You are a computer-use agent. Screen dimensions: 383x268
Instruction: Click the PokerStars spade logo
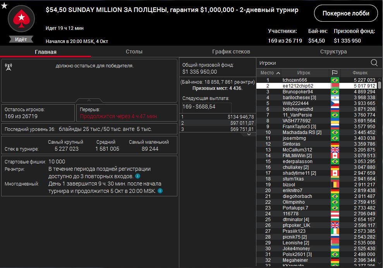[21, 19]
